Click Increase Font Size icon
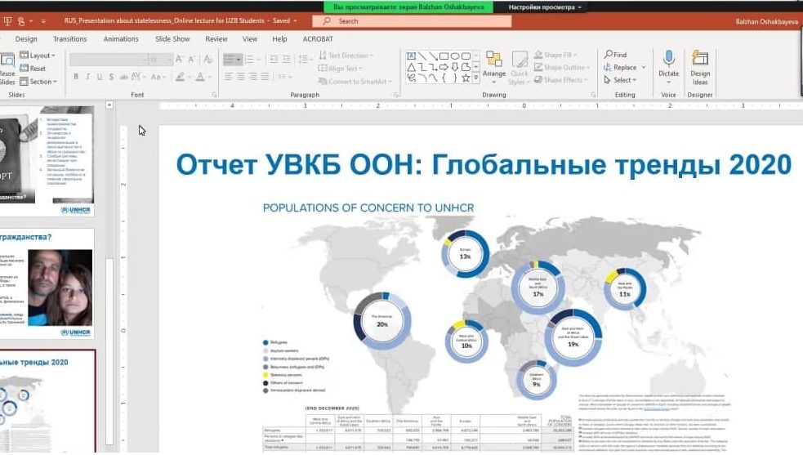The width and height of the screenshot is (803, 455). click(179, 60)
